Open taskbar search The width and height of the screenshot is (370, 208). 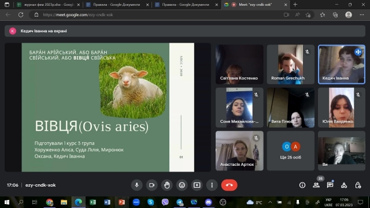click(x=21, y=202)
